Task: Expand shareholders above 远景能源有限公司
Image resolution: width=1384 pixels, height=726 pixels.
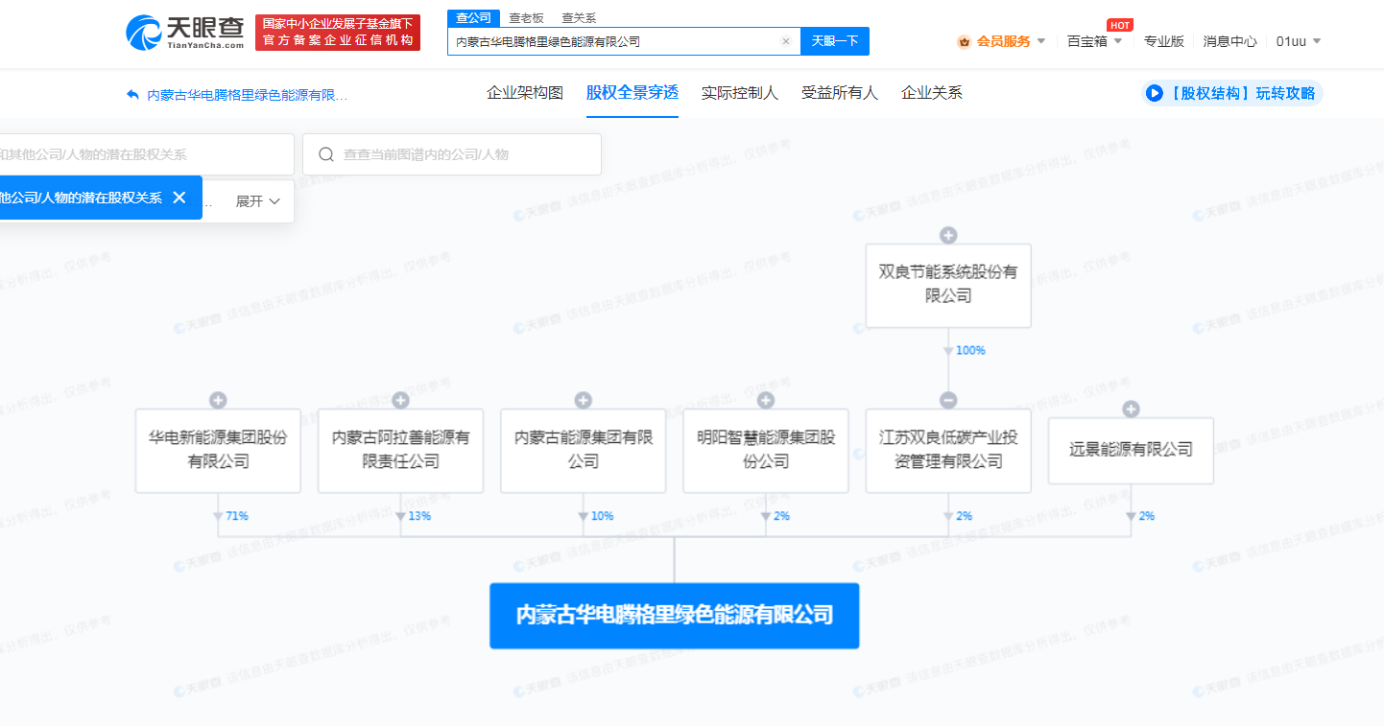Action: click(x=1131, y=410)
